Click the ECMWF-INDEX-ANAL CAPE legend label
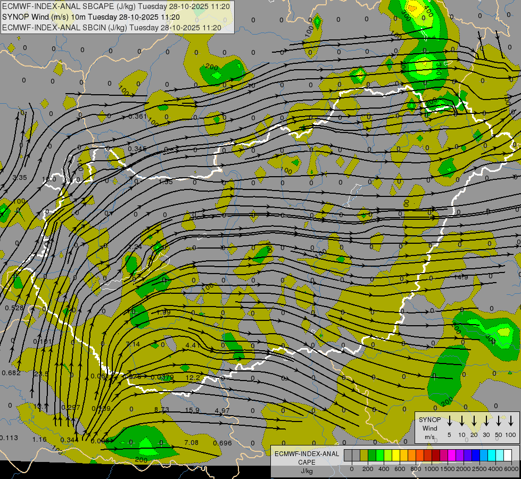Viewport: 521px width, 479px height. (307, 458)
